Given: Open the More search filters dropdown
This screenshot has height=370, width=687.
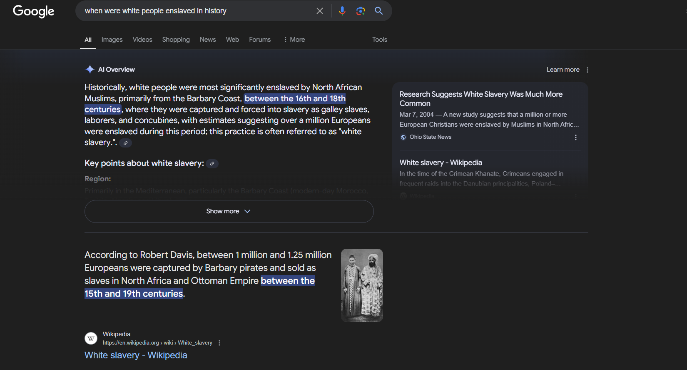Looking at the screenshot, I should tap(294, 40).
